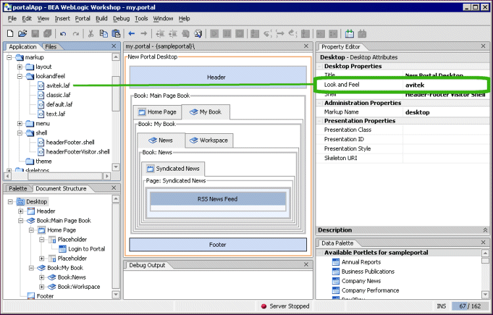The width and height of the screenshot is (493, 315).
Task: Expand the Book:News node
Action: (x=42, y=278)
